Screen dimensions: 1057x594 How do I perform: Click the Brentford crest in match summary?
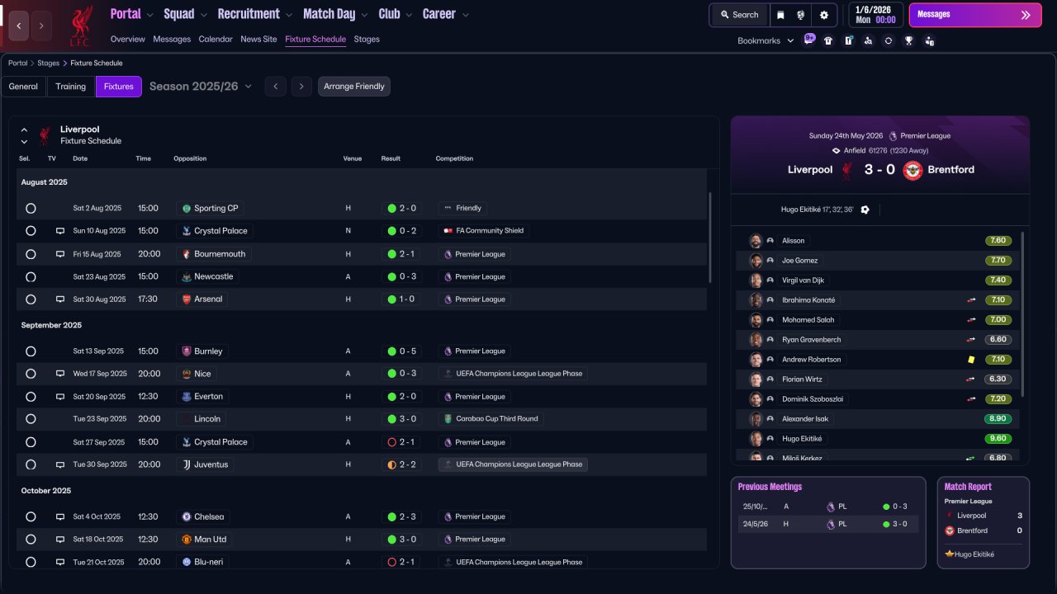tap(912, 170)
